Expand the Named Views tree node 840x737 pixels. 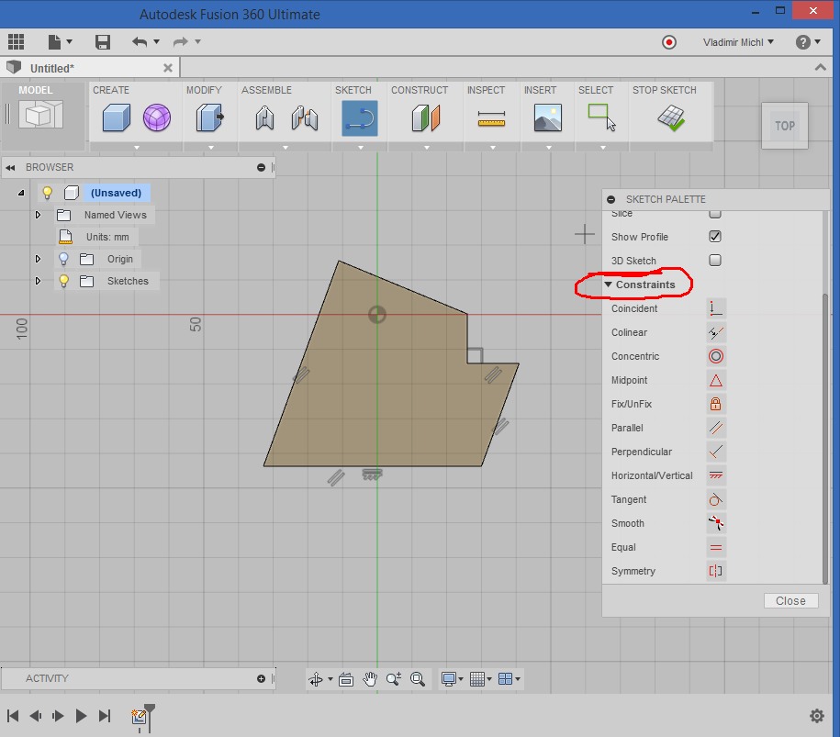38,215
